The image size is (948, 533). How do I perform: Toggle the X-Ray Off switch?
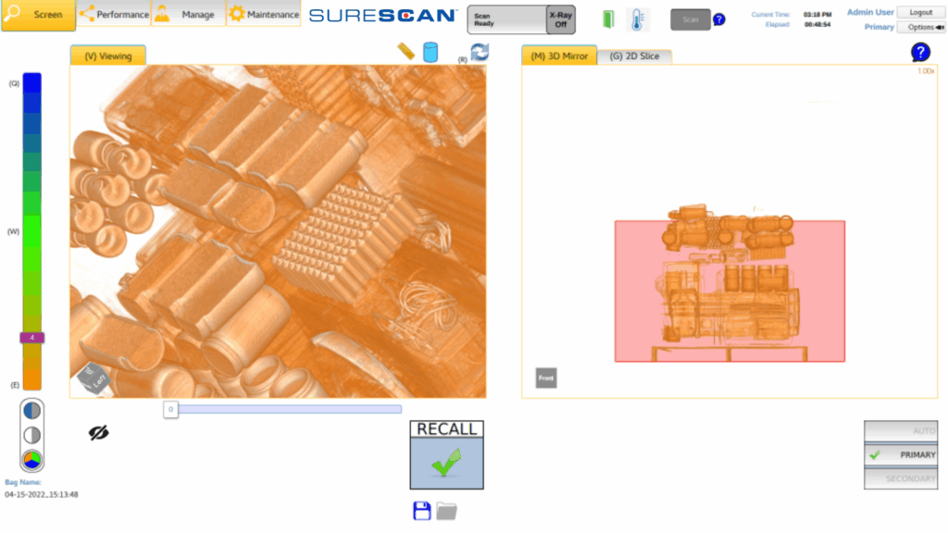click(x=560, y=19)
